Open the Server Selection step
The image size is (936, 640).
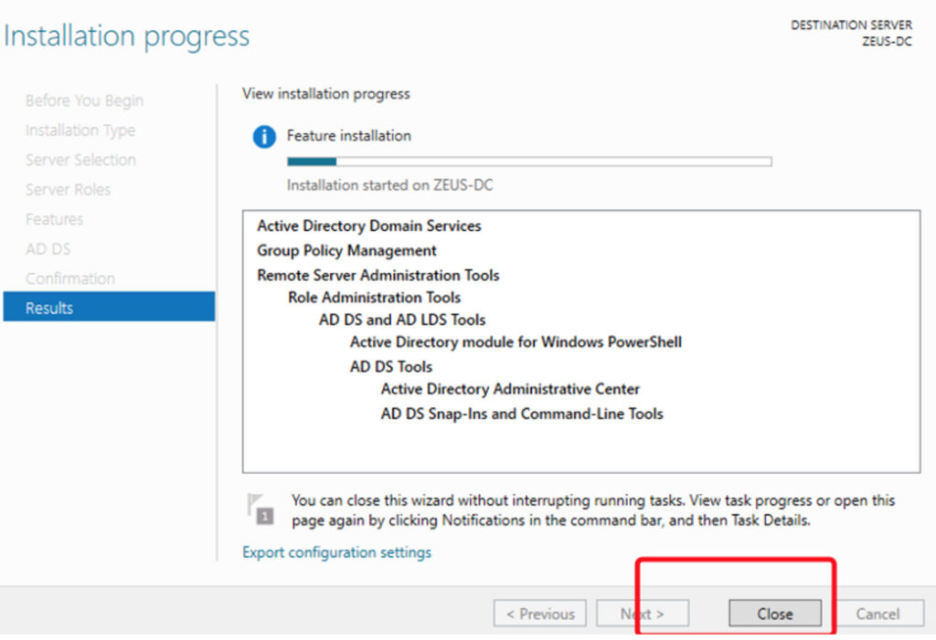[x=80, y=160]
